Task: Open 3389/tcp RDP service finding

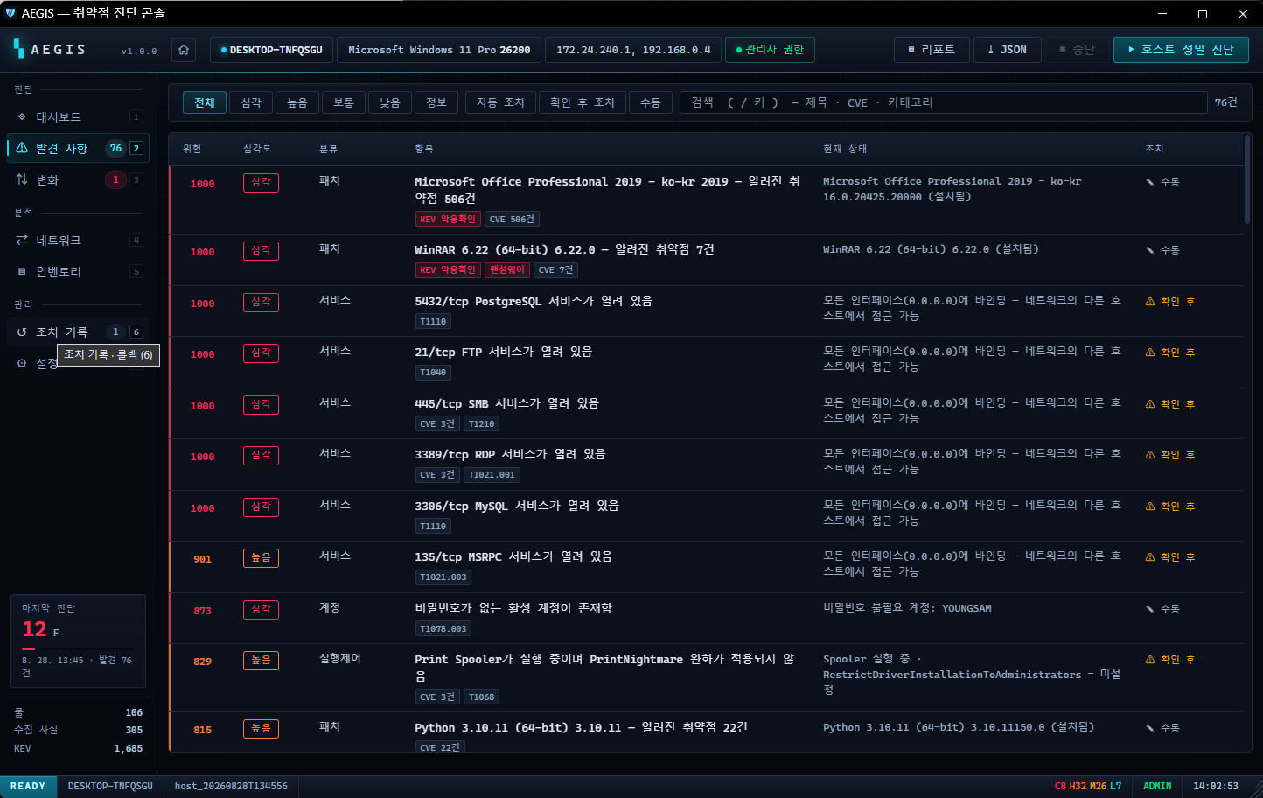Action: 706,465
